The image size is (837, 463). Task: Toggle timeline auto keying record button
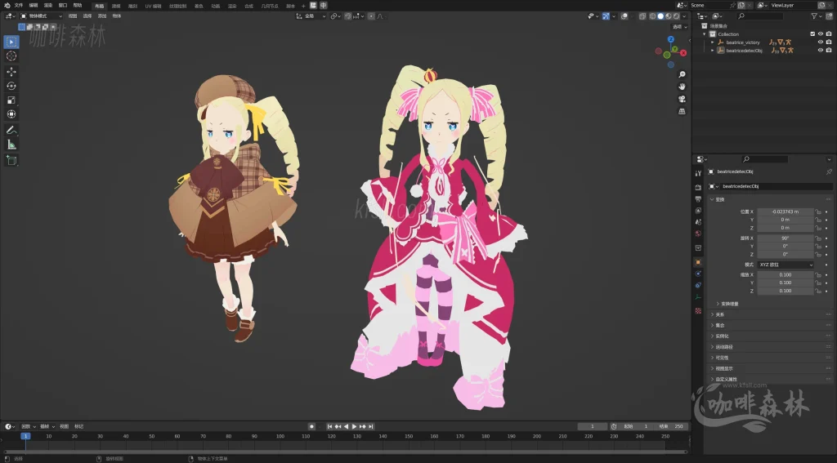click(x=311, y=426)
